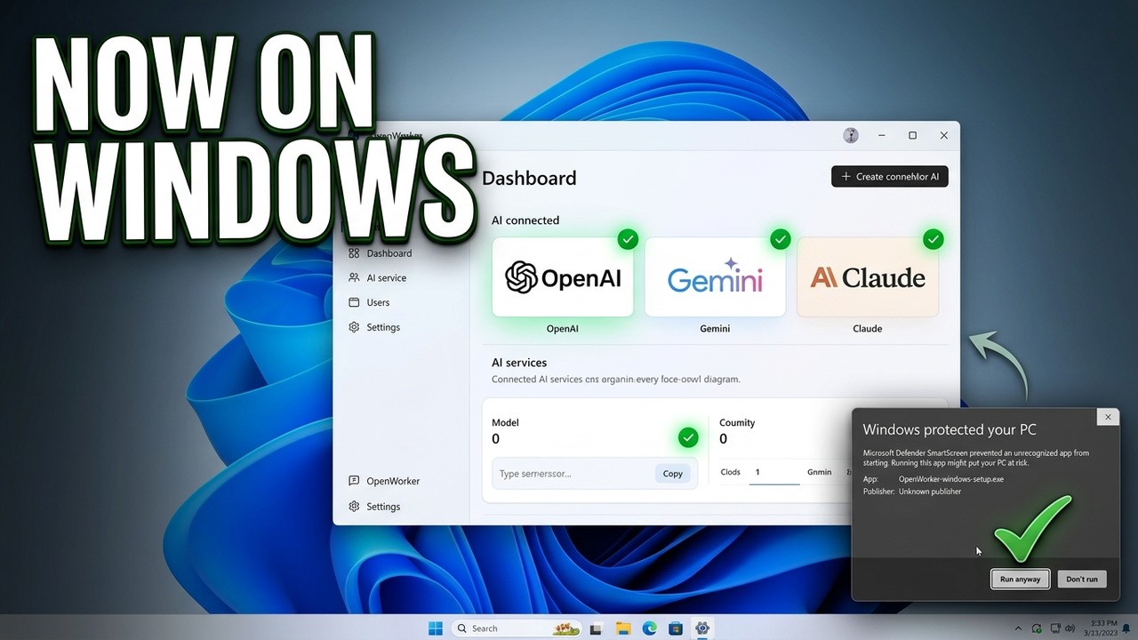
Task: Click the Dashboard page heading
Action: [x=529, y=178]
